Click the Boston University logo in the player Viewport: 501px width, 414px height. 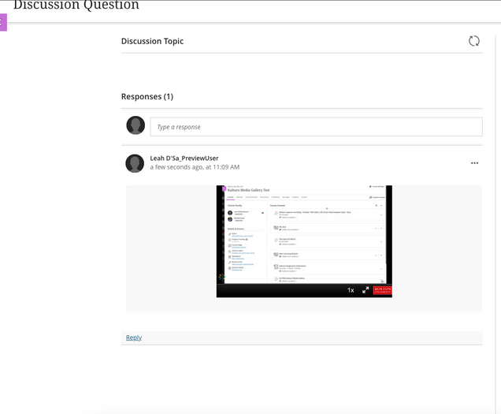382,290
